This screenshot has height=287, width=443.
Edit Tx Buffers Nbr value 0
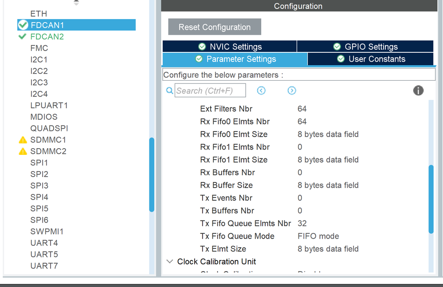[300, 210]
